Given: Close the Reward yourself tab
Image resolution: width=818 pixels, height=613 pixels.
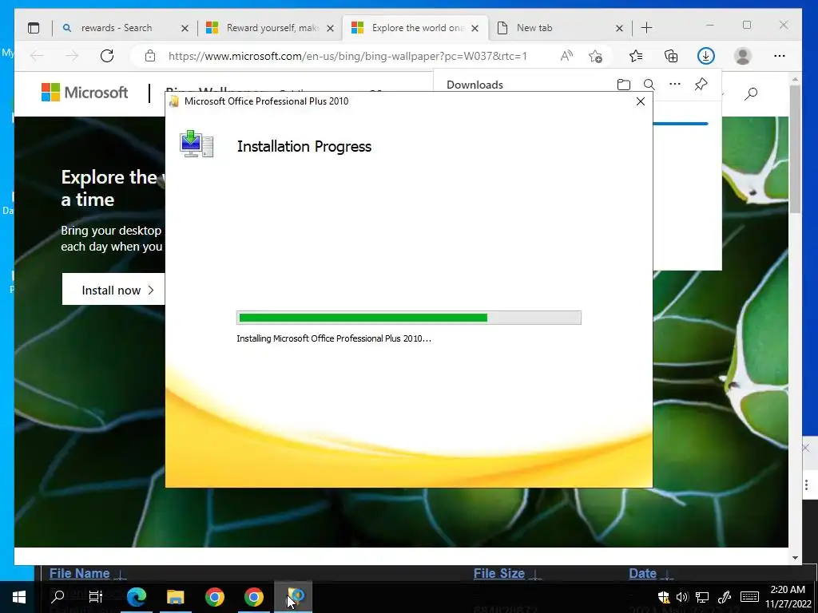Looking at the screenshot, I should point(330,28).
